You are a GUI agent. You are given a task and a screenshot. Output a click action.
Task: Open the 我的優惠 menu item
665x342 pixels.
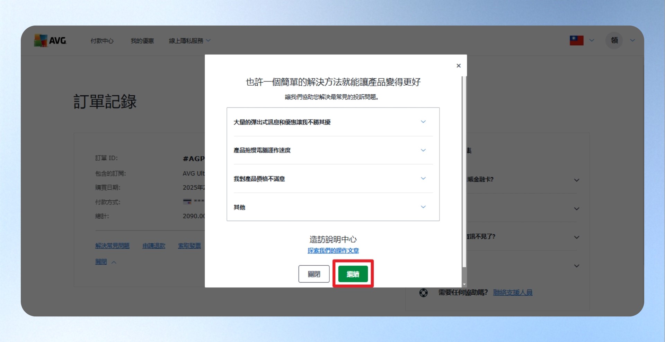[x=142, y=41]
